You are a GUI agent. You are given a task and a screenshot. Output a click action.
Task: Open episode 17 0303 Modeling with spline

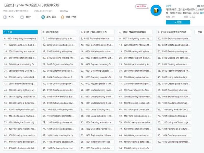coord(59,52)
